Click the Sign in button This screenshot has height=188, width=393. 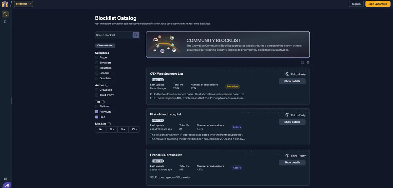pyautogui.click(x=356, y=4)
